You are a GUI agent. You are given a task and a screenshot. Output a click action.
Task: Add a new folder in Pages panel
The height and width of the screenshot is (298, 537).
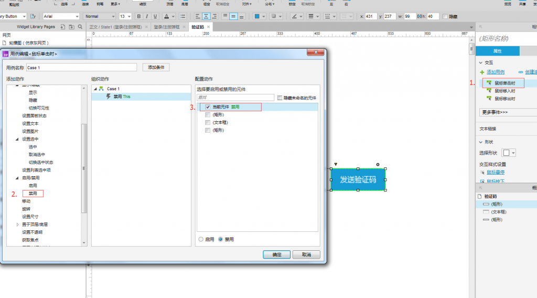click(x=71, y=27)
